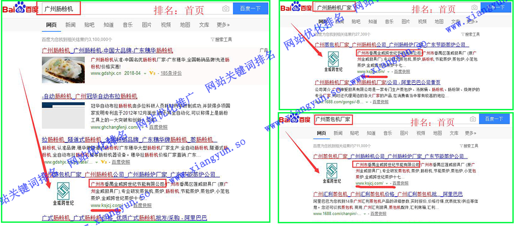The width and height of the screenshot is (521, 226).
Task: Open arrow after www.1688.com/gongsi URL
Action: pos(366,102)
